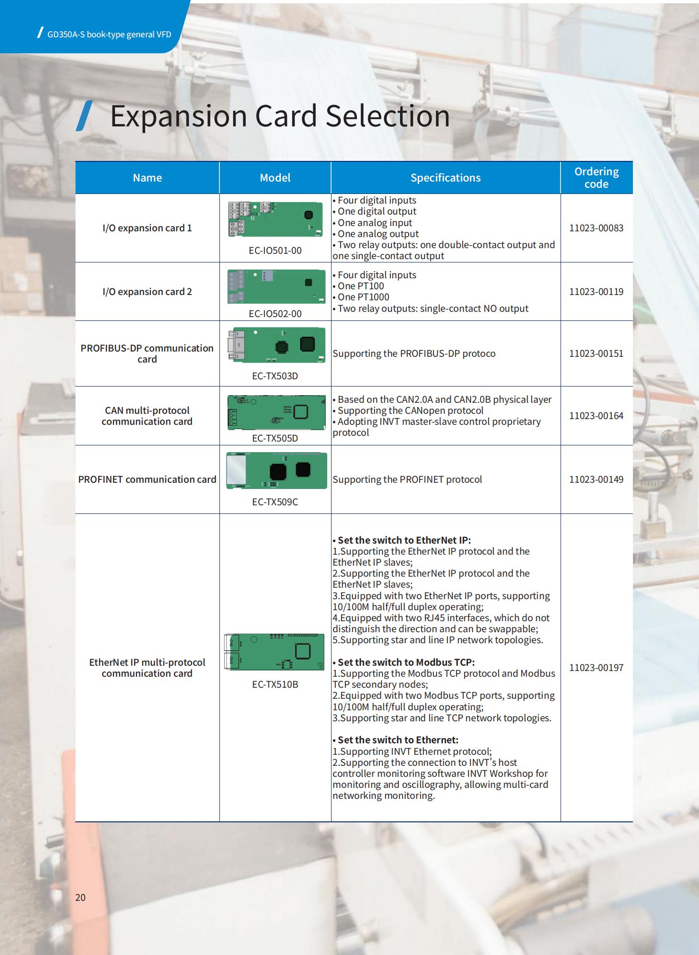
Task: Select the 'I/O expansion card 2' name cell
Action: 147,292
